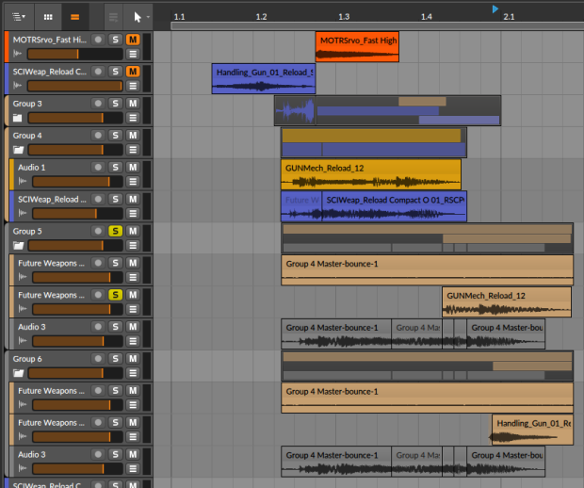
Task: Click the Group 3 meta clip overview
Action: 387,110
